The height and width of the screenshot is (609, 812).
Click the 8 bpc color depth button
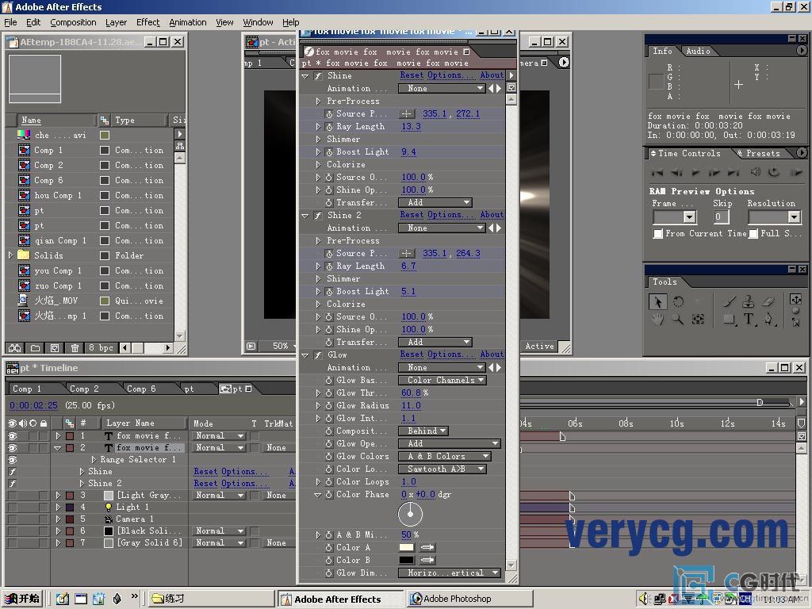(101, 348)
